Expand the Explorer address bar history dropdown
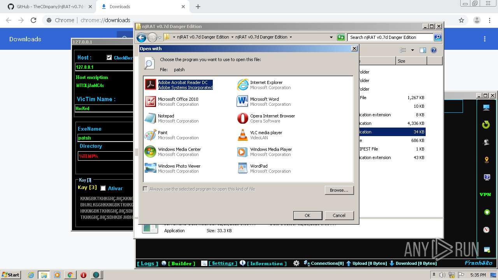The width and height of the screenshot is (498, 280). click(331, 37)
